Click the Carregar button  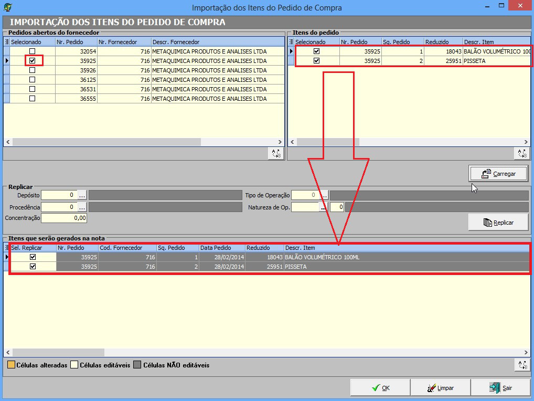click(x=498, y=173)
